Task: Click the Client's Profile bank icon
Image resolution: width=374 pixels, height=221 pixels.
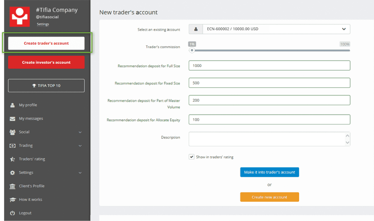Action: (x=12, y=186)
